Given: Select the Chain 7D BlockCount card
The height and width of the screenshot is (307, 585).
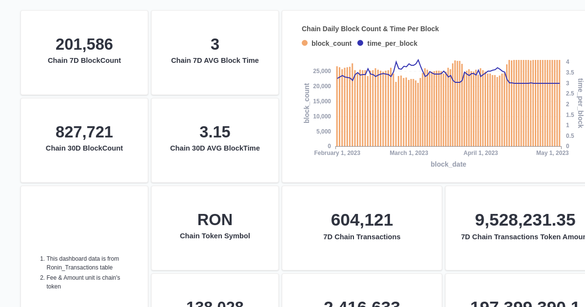Looking at the screenshot, I should 84,52.
